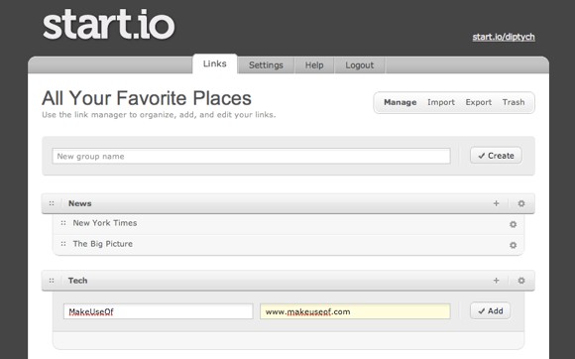
Task: Grab the New York Times drag handle
Action: 63,223
